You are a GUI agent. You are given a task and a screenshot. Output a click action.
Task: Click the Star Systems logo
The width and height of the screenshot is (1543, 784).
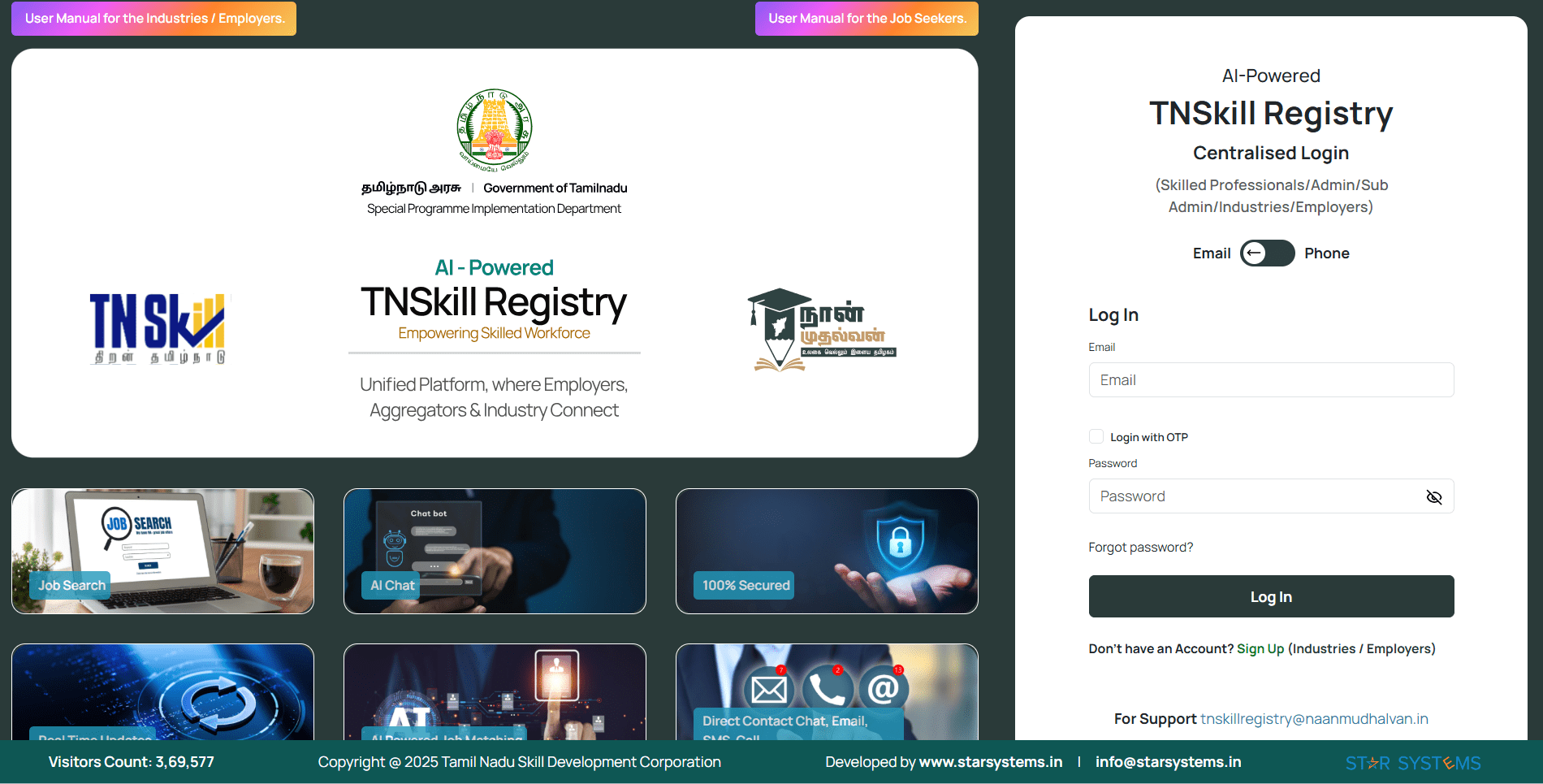[x=1413, y=763]
